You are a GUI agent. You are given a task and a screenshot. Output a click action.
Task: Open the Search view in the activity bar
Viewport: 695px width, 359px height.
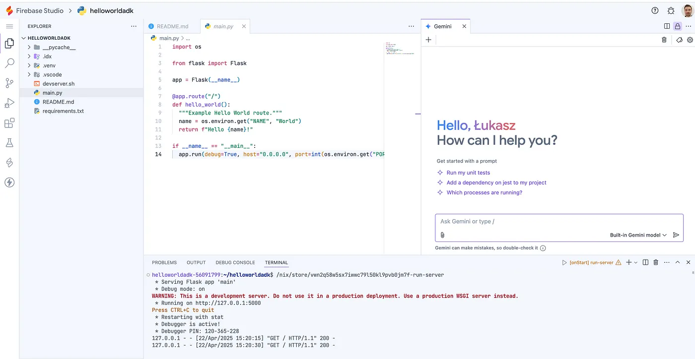[x=9, y=63]
